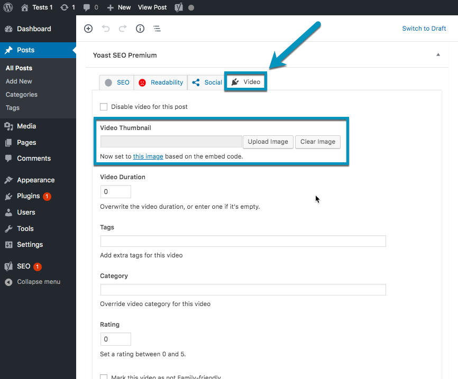Click the Posts pushpin icon

pyautogui.click(x=9, y=50)
